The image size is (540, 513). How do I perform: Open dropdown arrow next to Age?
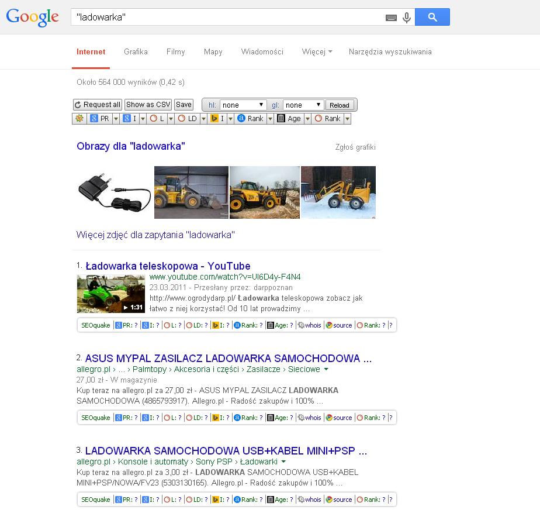tap(307, 119)
